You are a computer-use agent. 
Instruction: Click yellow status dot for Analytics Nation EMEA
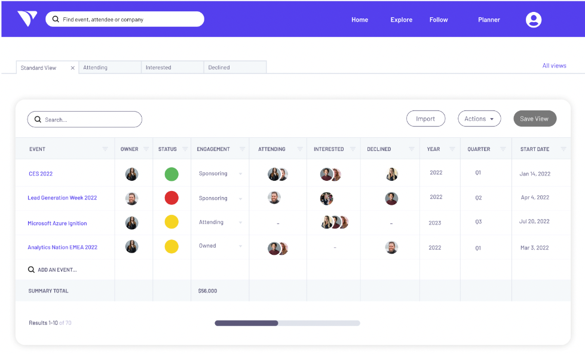click(171, 247)
